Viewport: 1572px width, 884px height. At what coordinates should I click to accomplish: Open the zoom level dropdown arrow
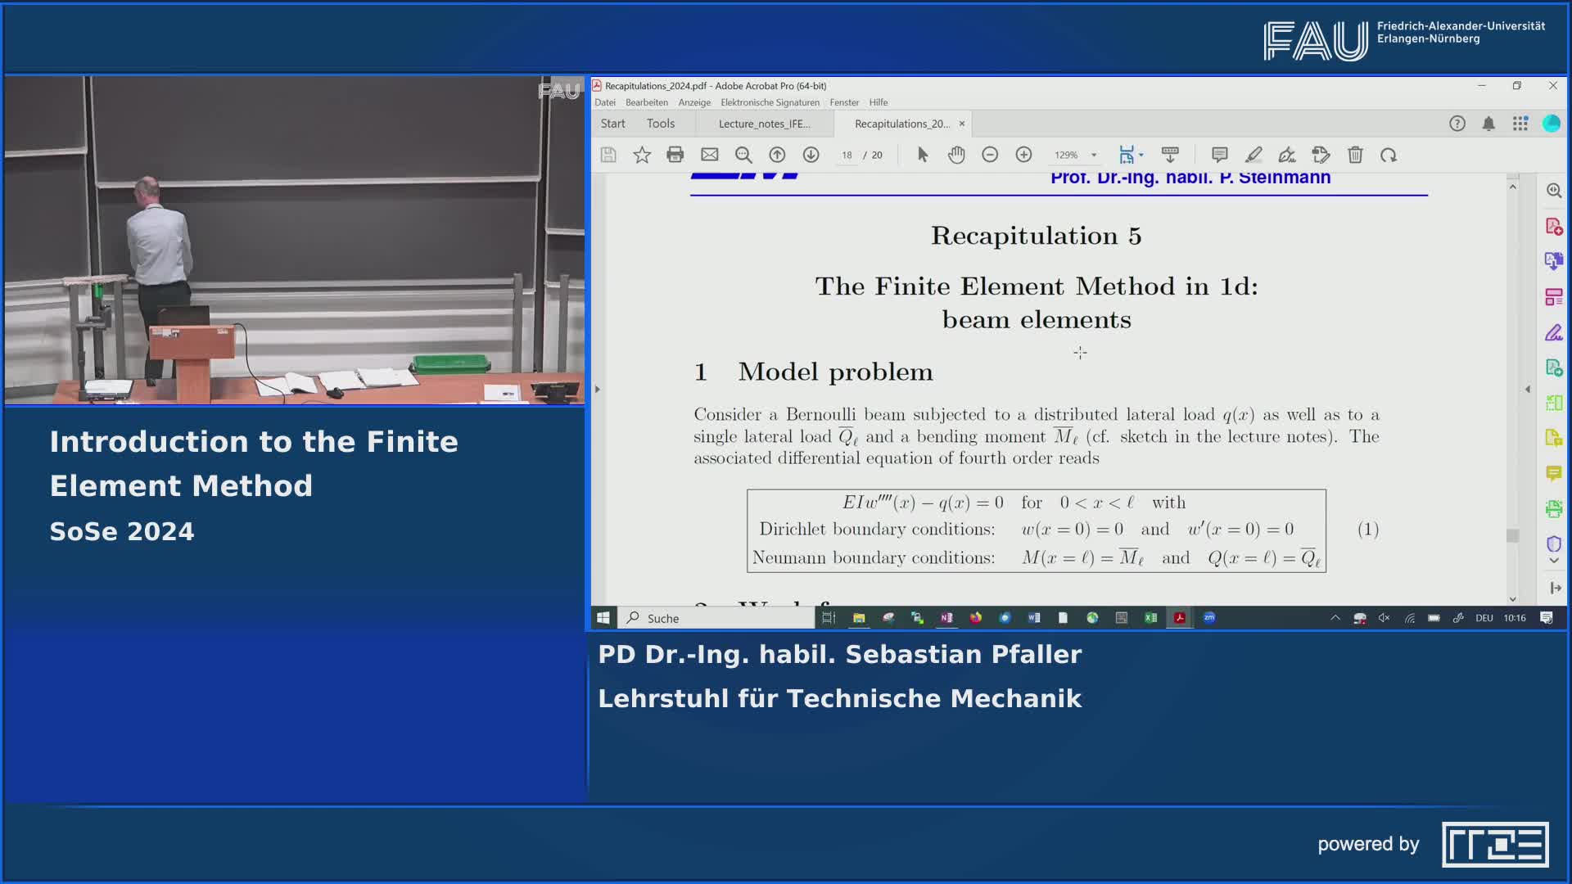click(x=1094, y=155)
